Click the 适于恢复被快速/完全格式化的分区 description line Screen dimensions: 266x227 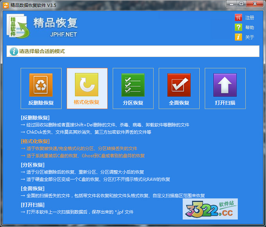[79, 149]
